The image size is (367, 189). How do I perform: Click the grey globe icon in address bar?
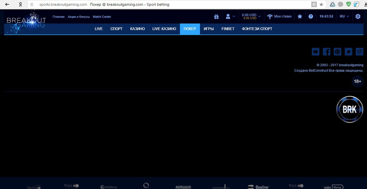click(314, 5)
